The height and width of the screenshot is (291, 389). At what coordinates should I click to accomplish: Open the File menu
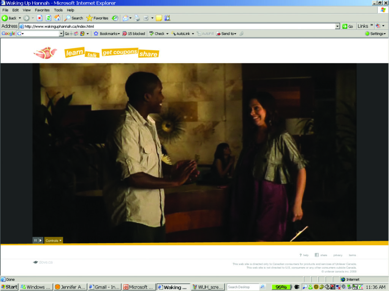pos(5,10)
